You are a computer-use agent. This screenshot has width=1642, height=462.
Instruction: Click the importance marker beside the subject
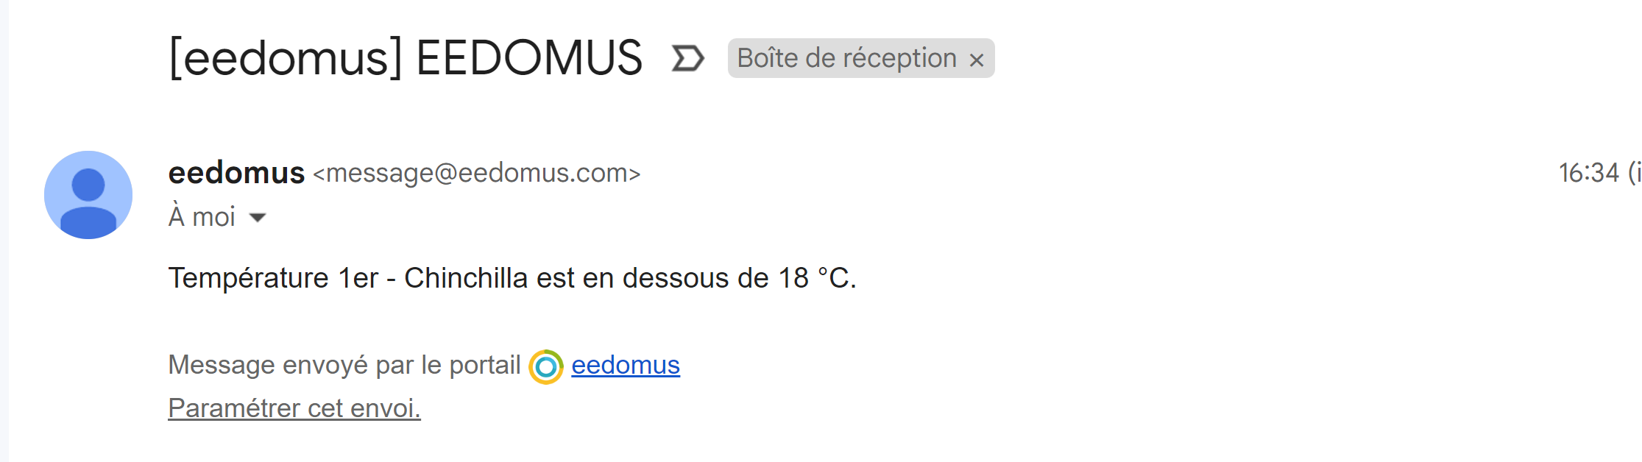click(688, 58)
